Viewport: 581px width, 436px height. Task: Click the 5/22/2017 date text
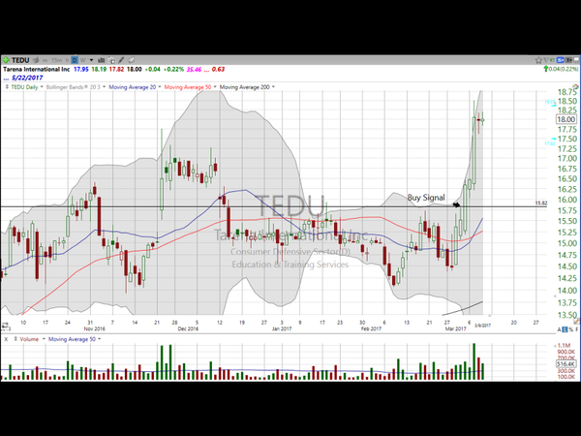point(27,78)
